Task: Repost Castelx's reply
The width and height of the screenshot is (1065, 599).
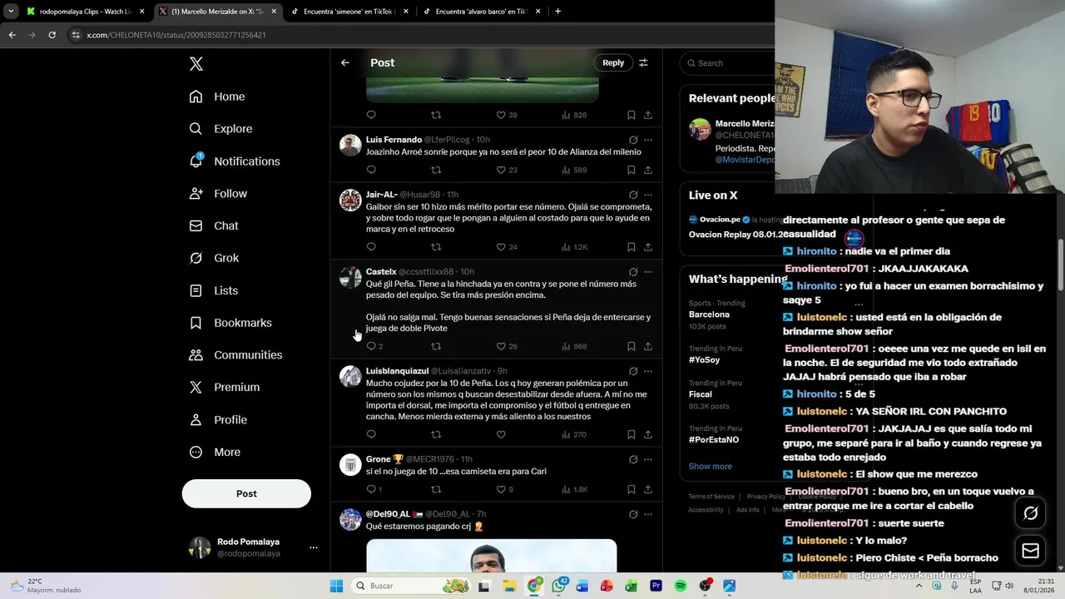Action: pyautogui.click(x=436, y=346)
